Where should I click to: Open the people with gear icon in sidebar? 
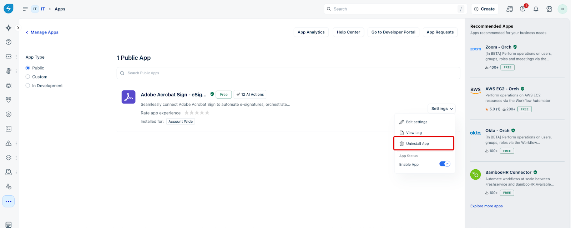click(x=9, y=187)
